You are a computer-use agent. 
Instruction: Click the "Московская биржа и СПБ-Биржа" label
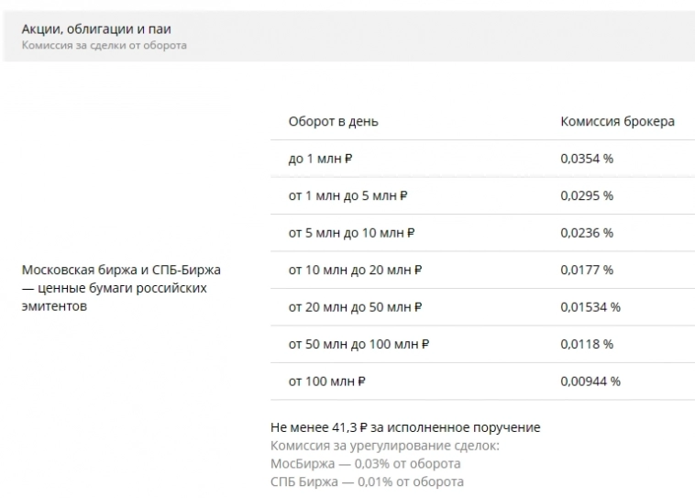tap(121, 271)
